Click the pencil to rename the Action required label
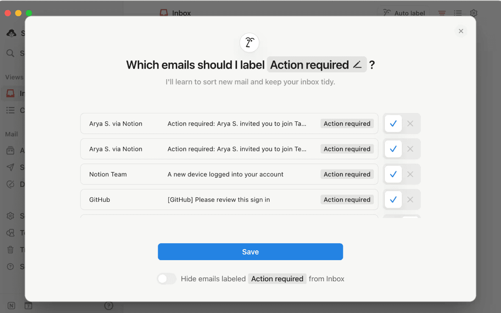Image resolution: width=501 pixels, height=313 pixels. click(x=359, y=64)
